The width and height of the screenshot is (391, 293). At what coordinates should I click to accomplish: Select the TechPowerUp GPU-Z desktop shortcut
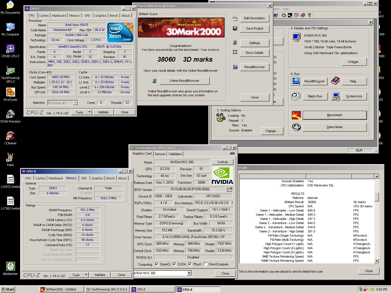(x=10, y=75)
